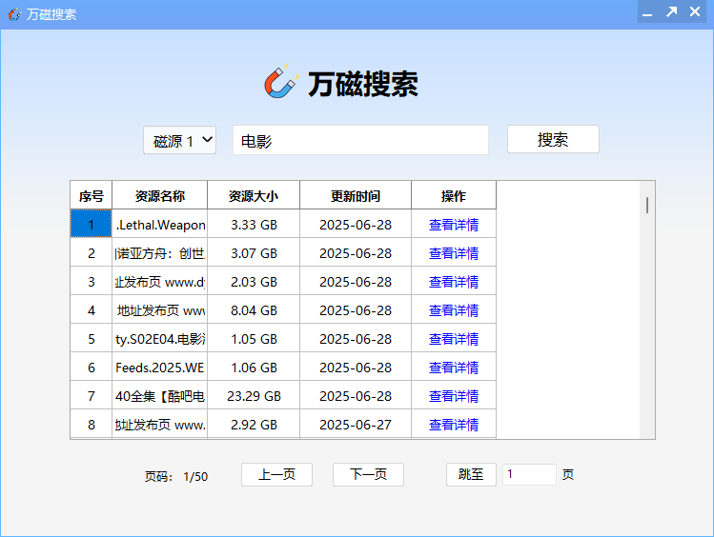The image size is (714, 537).
Task: Sort by 资源大小 column header
Action: (x=254, y=196)
